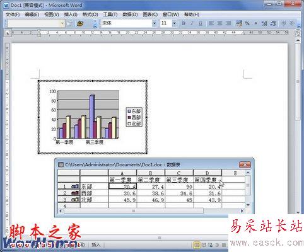Open the 插入(I) menu
This screenshot has width=304, height=252.
pyautogui.click(x=71, y=14)
